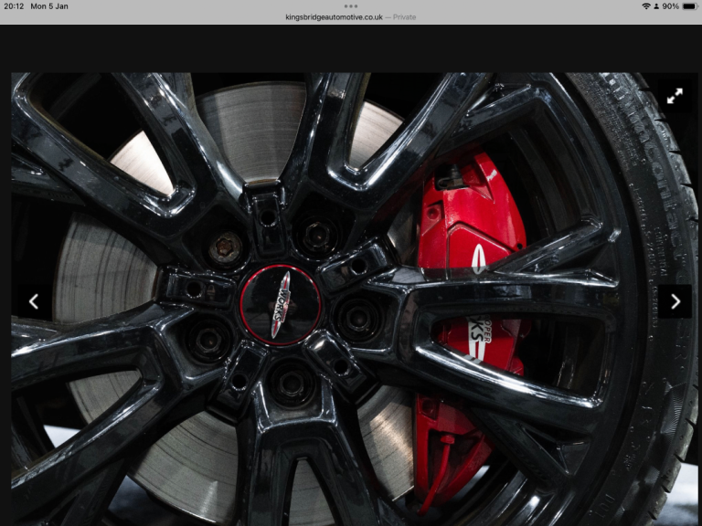
Task: Go to the next gallery image
Action: tap(675, 301)
